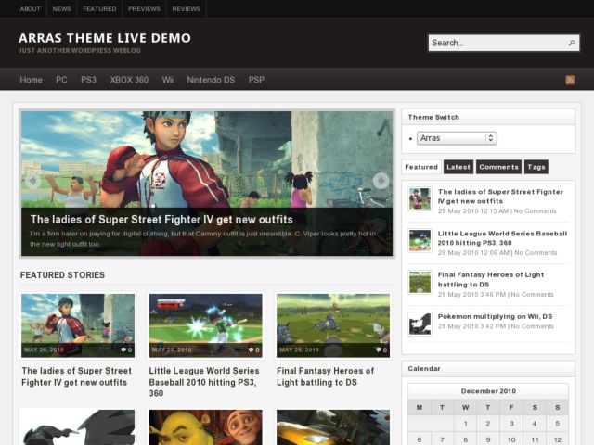Image resolution: width=594 pixels, height=445 pixels.
Task: Open the News top menu item
Action: 62,8
